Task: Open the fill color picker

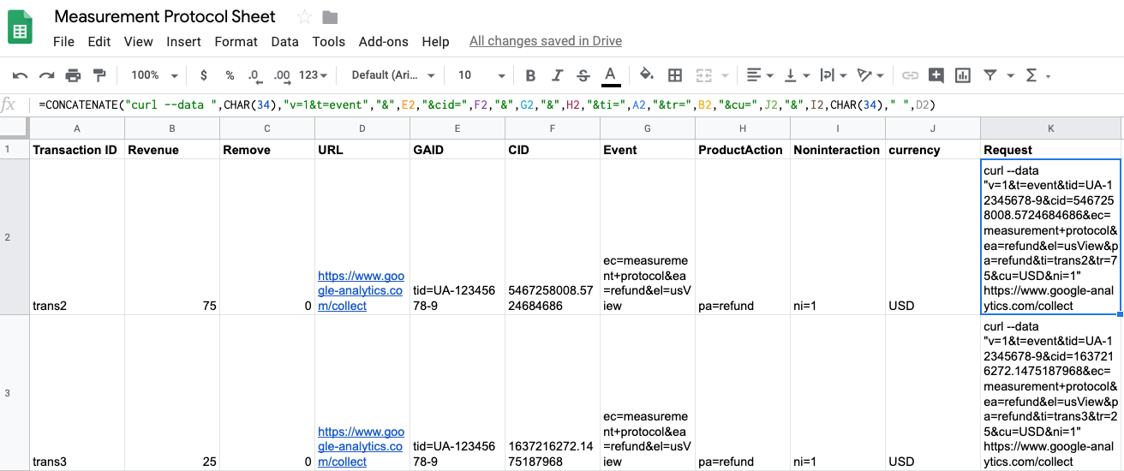Action: pyautogui.click(x=647, y=75)
